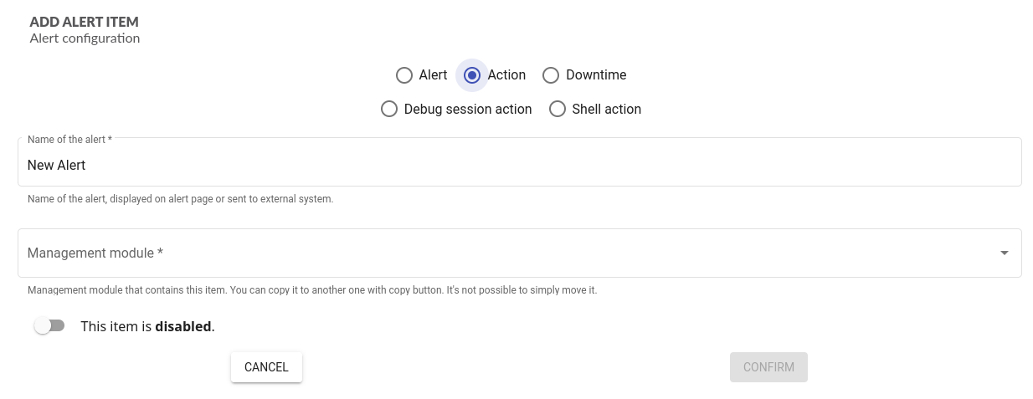Click the 'ADD ALERT ITEM' heading
Viewport: 1033px width, 399px height.
pyautogui.click(x=84, y=22)
